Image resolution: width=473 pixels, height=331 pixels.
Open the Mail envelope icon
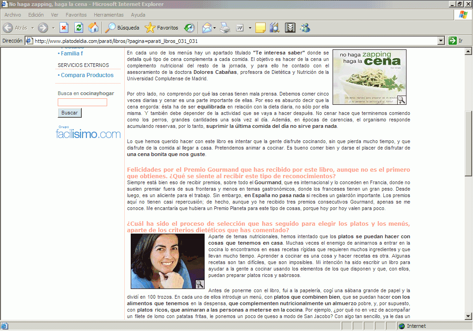(x=207, y=28)
